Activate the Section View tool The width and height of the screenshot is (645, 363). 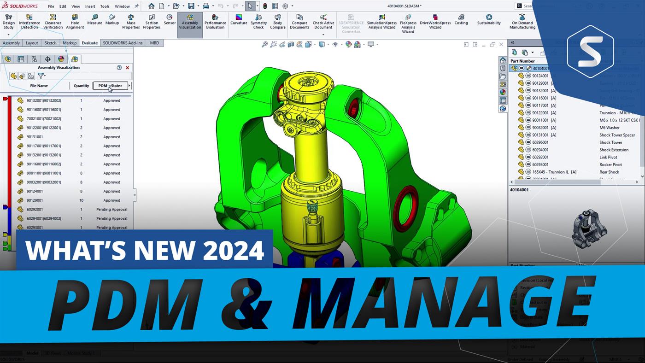[292, 44]
